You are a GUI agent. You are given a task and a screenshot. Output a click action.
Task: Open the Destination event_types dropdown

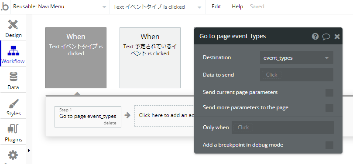[x=296, y=58]
